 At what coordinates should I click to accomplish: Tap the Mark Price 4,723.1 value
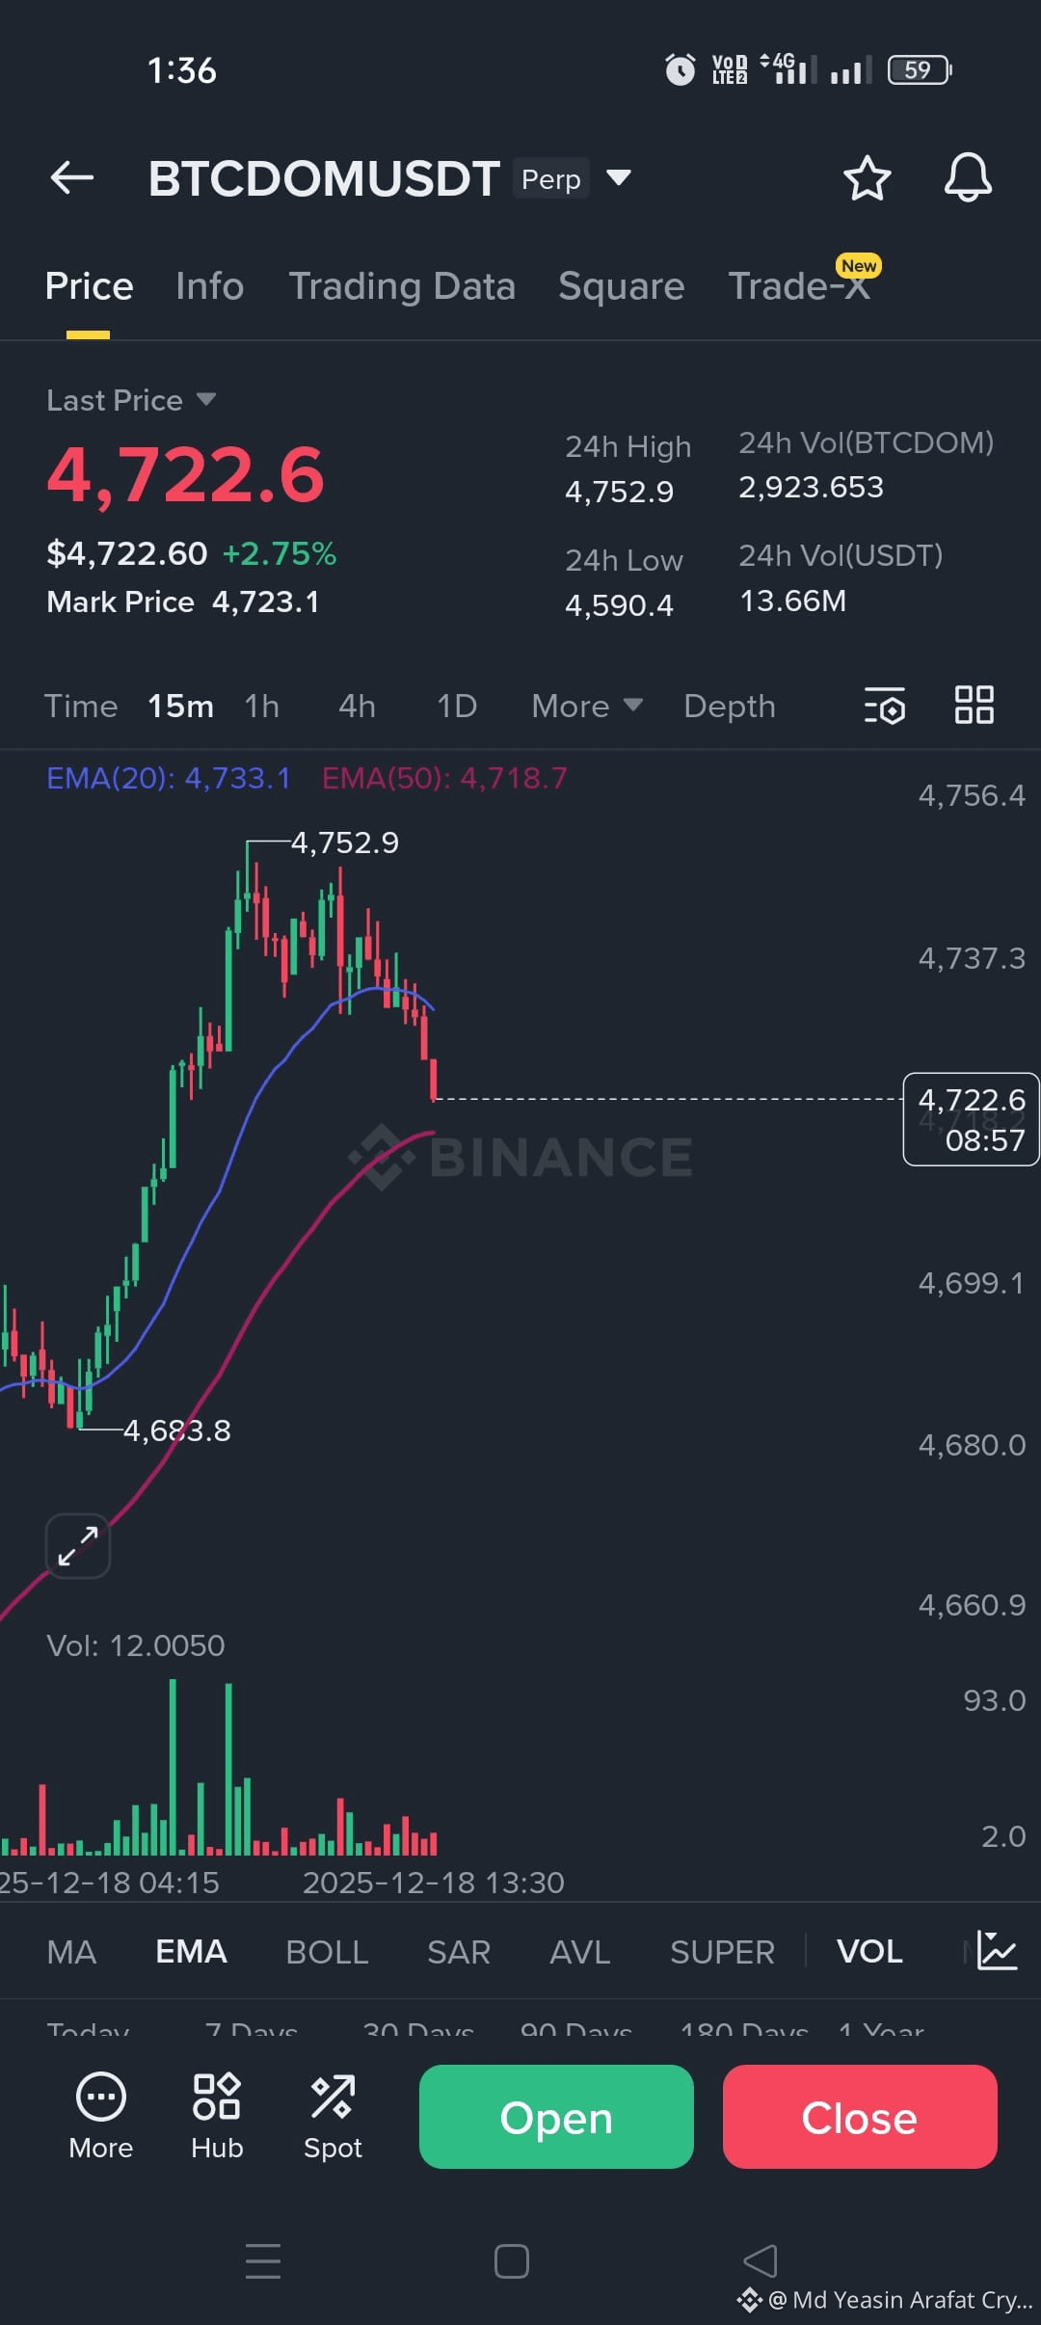pos(265,601)
